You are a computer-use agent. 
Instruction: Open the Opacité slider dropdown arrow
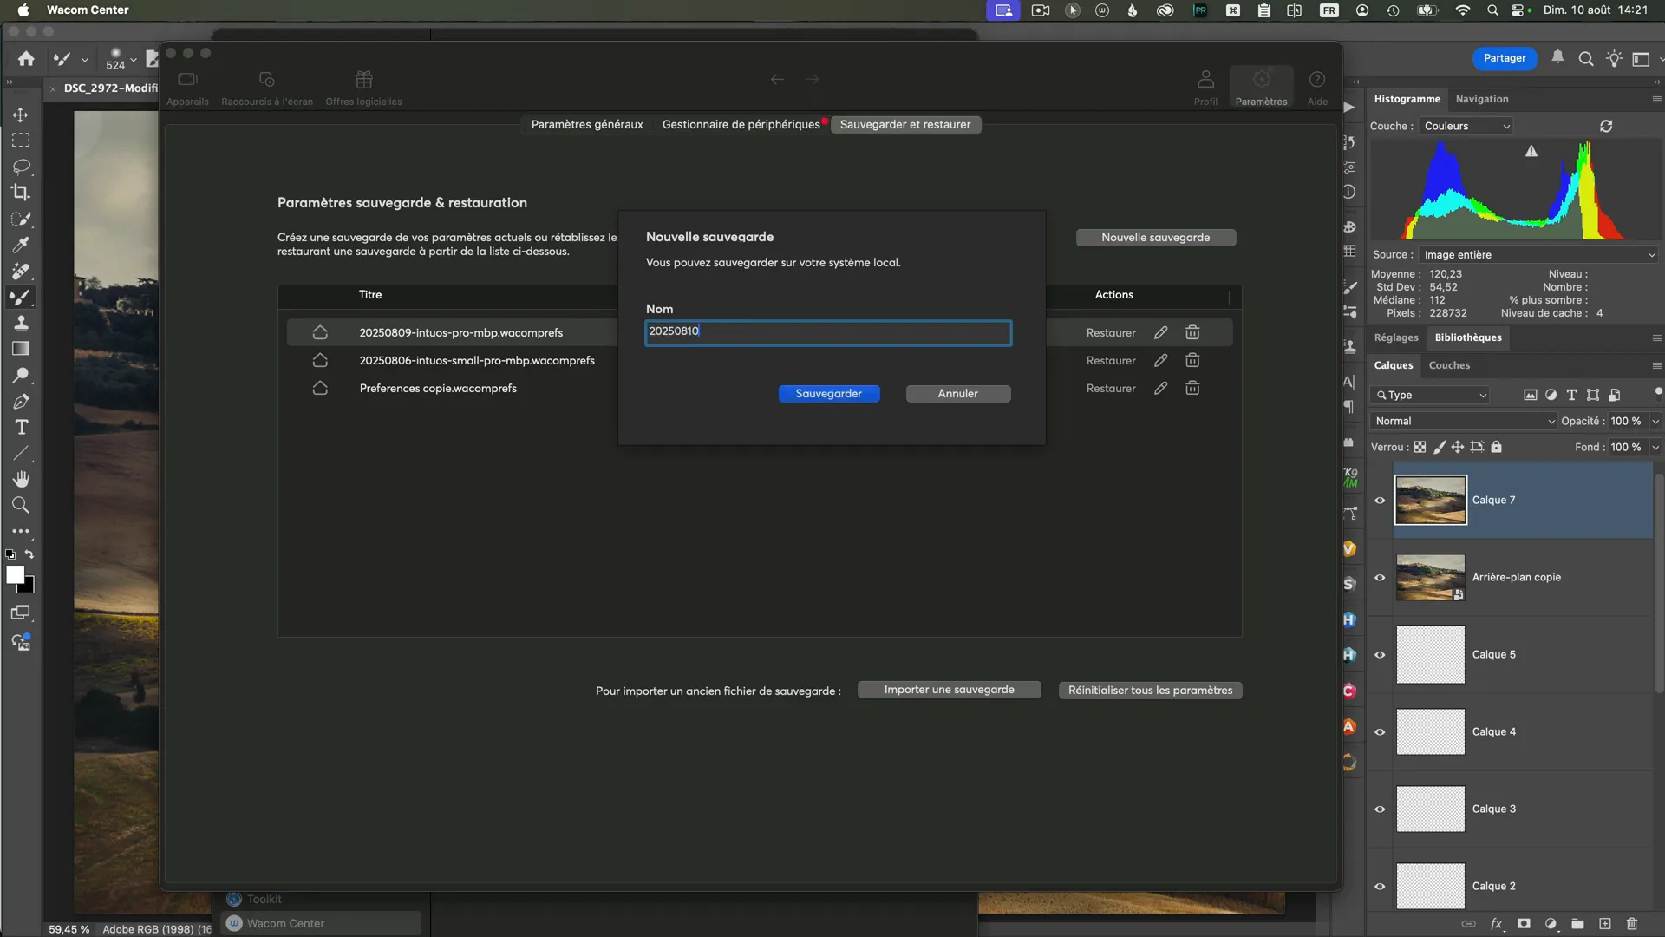(1655, 421)
